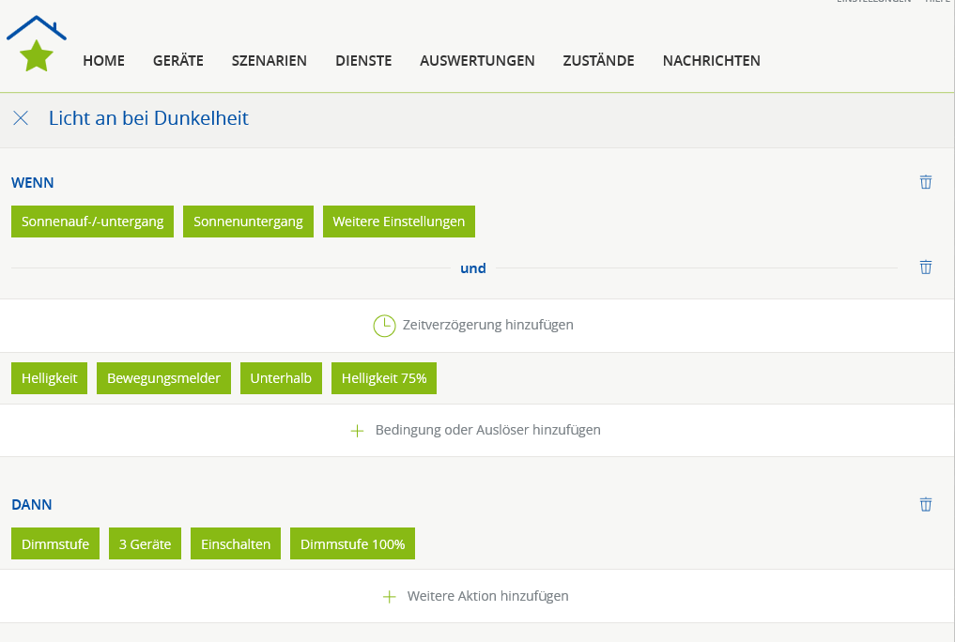Change the 'Unterhalb' comparison option
Image resolution: width=955 pixels, height=642 pixels.
pyautogui.click(x=281, y=378)
